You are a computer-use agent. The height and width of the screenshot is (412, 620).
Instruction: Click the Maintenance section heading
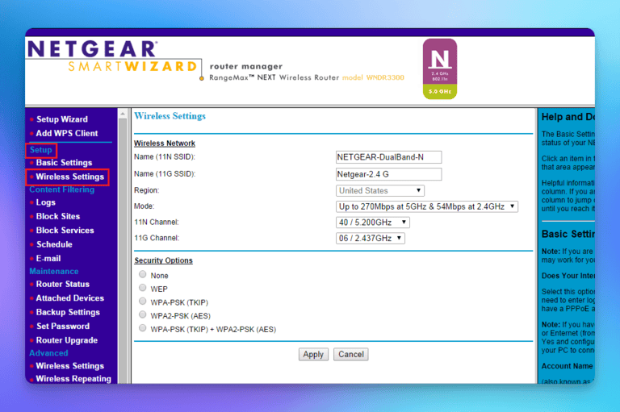[54, 272]
